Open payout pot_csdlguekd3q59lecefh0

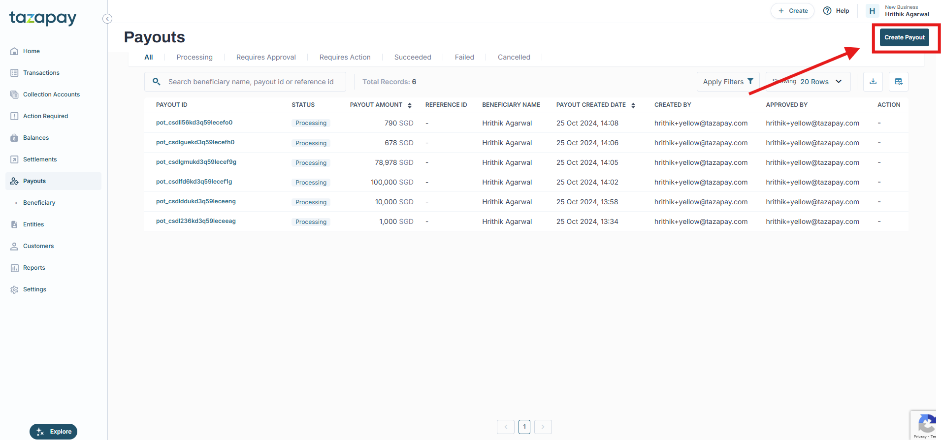coord(195,142)
